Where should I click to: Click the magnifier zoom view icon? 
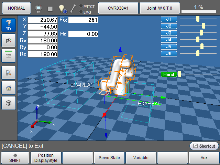pos(8,72)
